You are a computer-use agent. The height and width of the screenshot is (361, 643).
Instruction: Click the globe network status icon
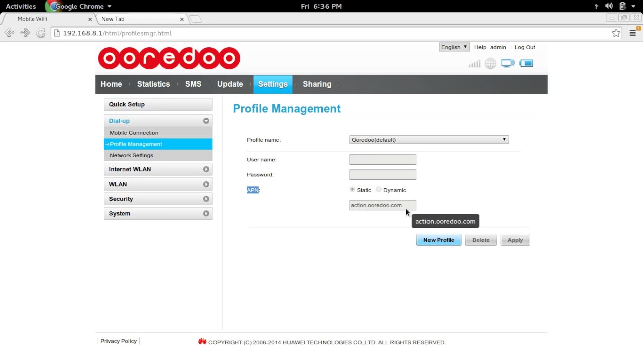point(491,64)
